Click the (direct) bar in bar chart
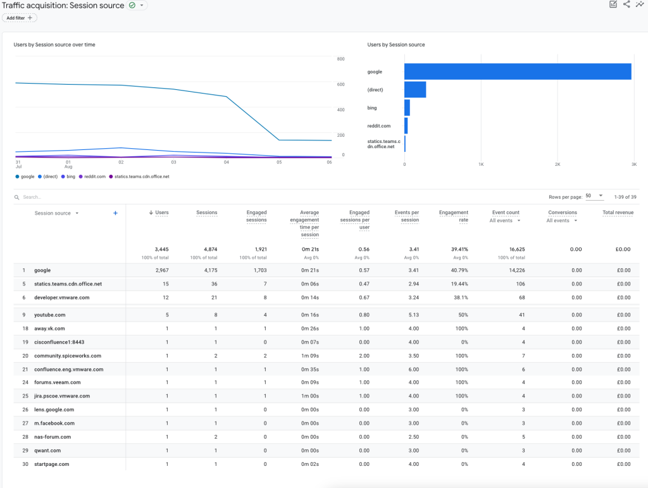Screen dimensions: 648x488 click(x=415, y=90)
